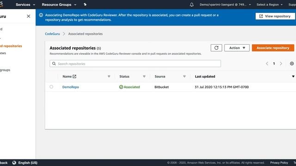Screen dimensions: 296x166
Task: Click the Associated repositories breadcrumb text
Action: [85, 34]
